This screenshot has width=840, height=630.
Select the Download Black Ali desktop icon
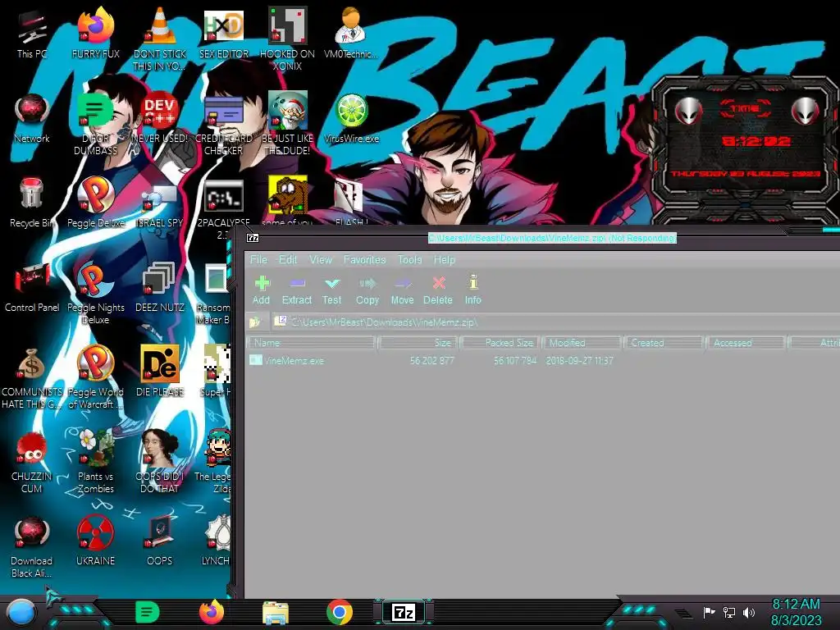tap(32, 547)
